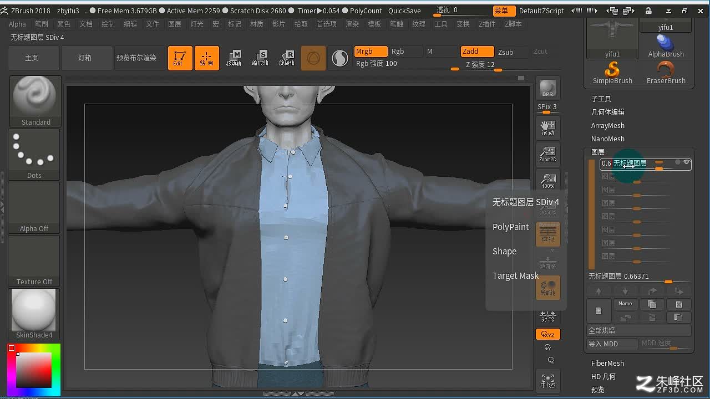Click the L.Sym (对称) icon
Image resolution: width=710 pixels, height=399 pixels.
(548, 316)
